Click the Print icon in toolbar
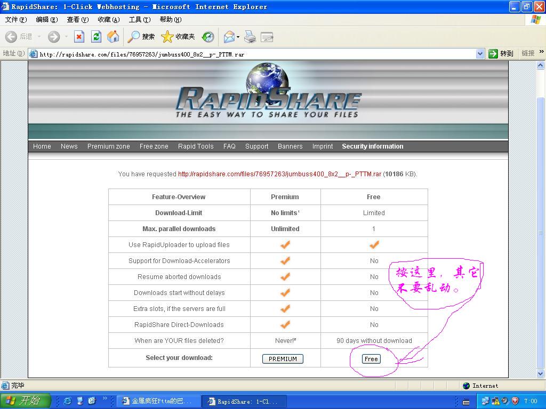 pos(250,37)
